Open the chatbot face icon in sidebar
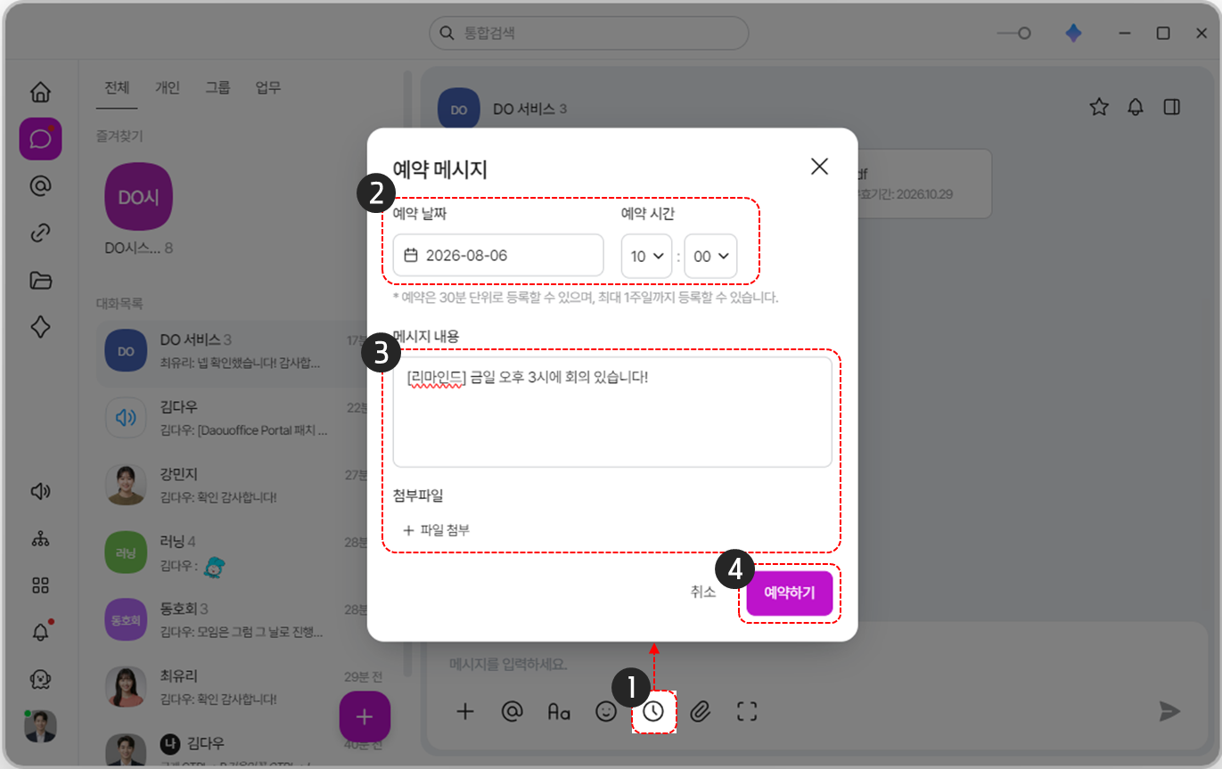Screen dimensions: 1222x769 [x=40, y=679]
